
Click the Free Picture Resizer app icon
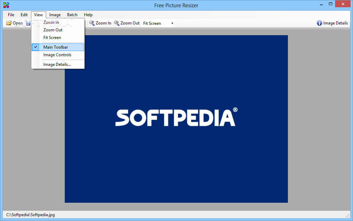click(6, 5)
